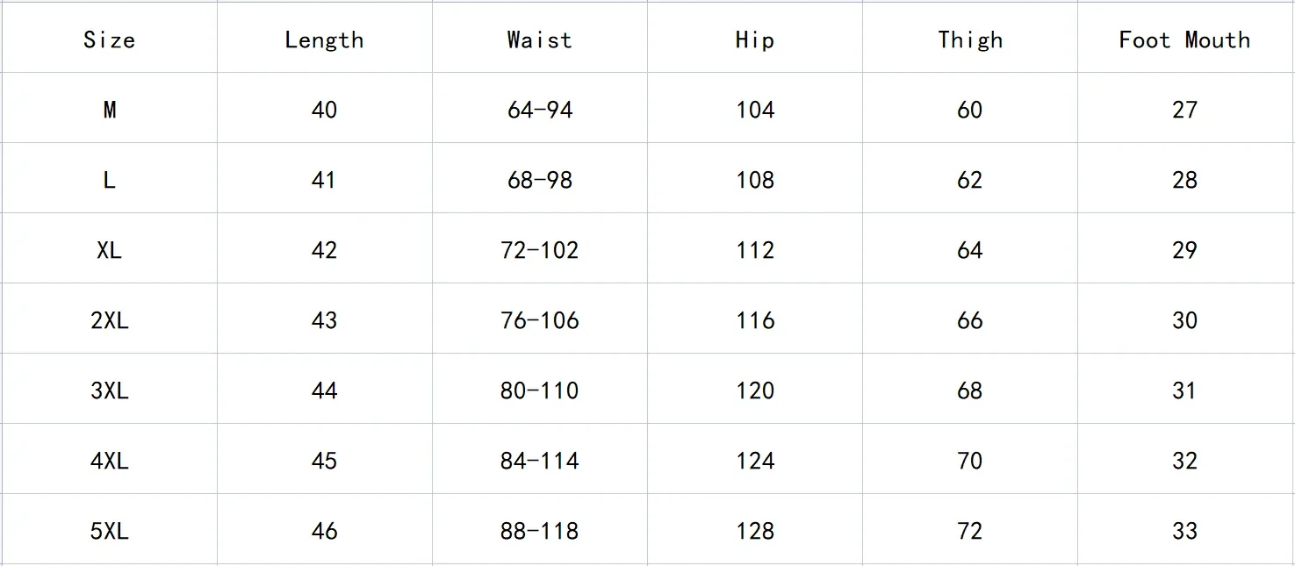The image size is (1295, 566).
Task: Click the waist value 72-102
Action: point(539,250)
